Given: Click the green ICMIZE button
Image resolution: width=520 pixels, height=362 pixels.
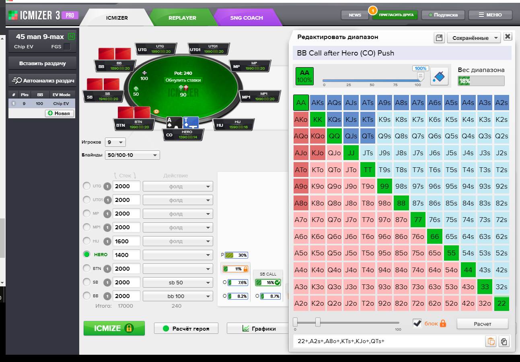Looking at the screenshot, I should click(114, 328).
